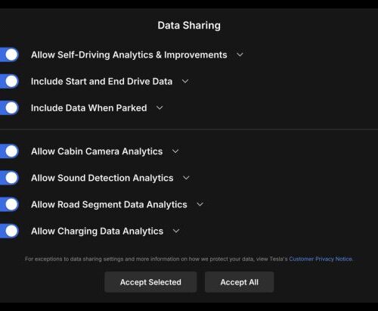Open the Customer Privacy Notice link
The height and width of the screenshot is (311, 378).
tap(321, 259)
